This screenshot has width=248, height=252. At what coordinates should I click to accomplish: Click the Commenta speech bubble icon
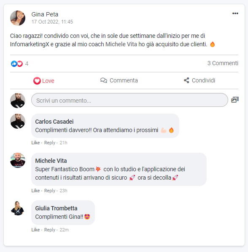[x=104, y=80]
